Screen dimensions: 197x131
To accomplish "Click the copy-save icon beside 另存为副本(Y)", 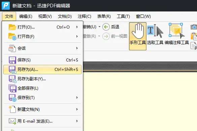I will pyautogui.click(x=12, y=79).
